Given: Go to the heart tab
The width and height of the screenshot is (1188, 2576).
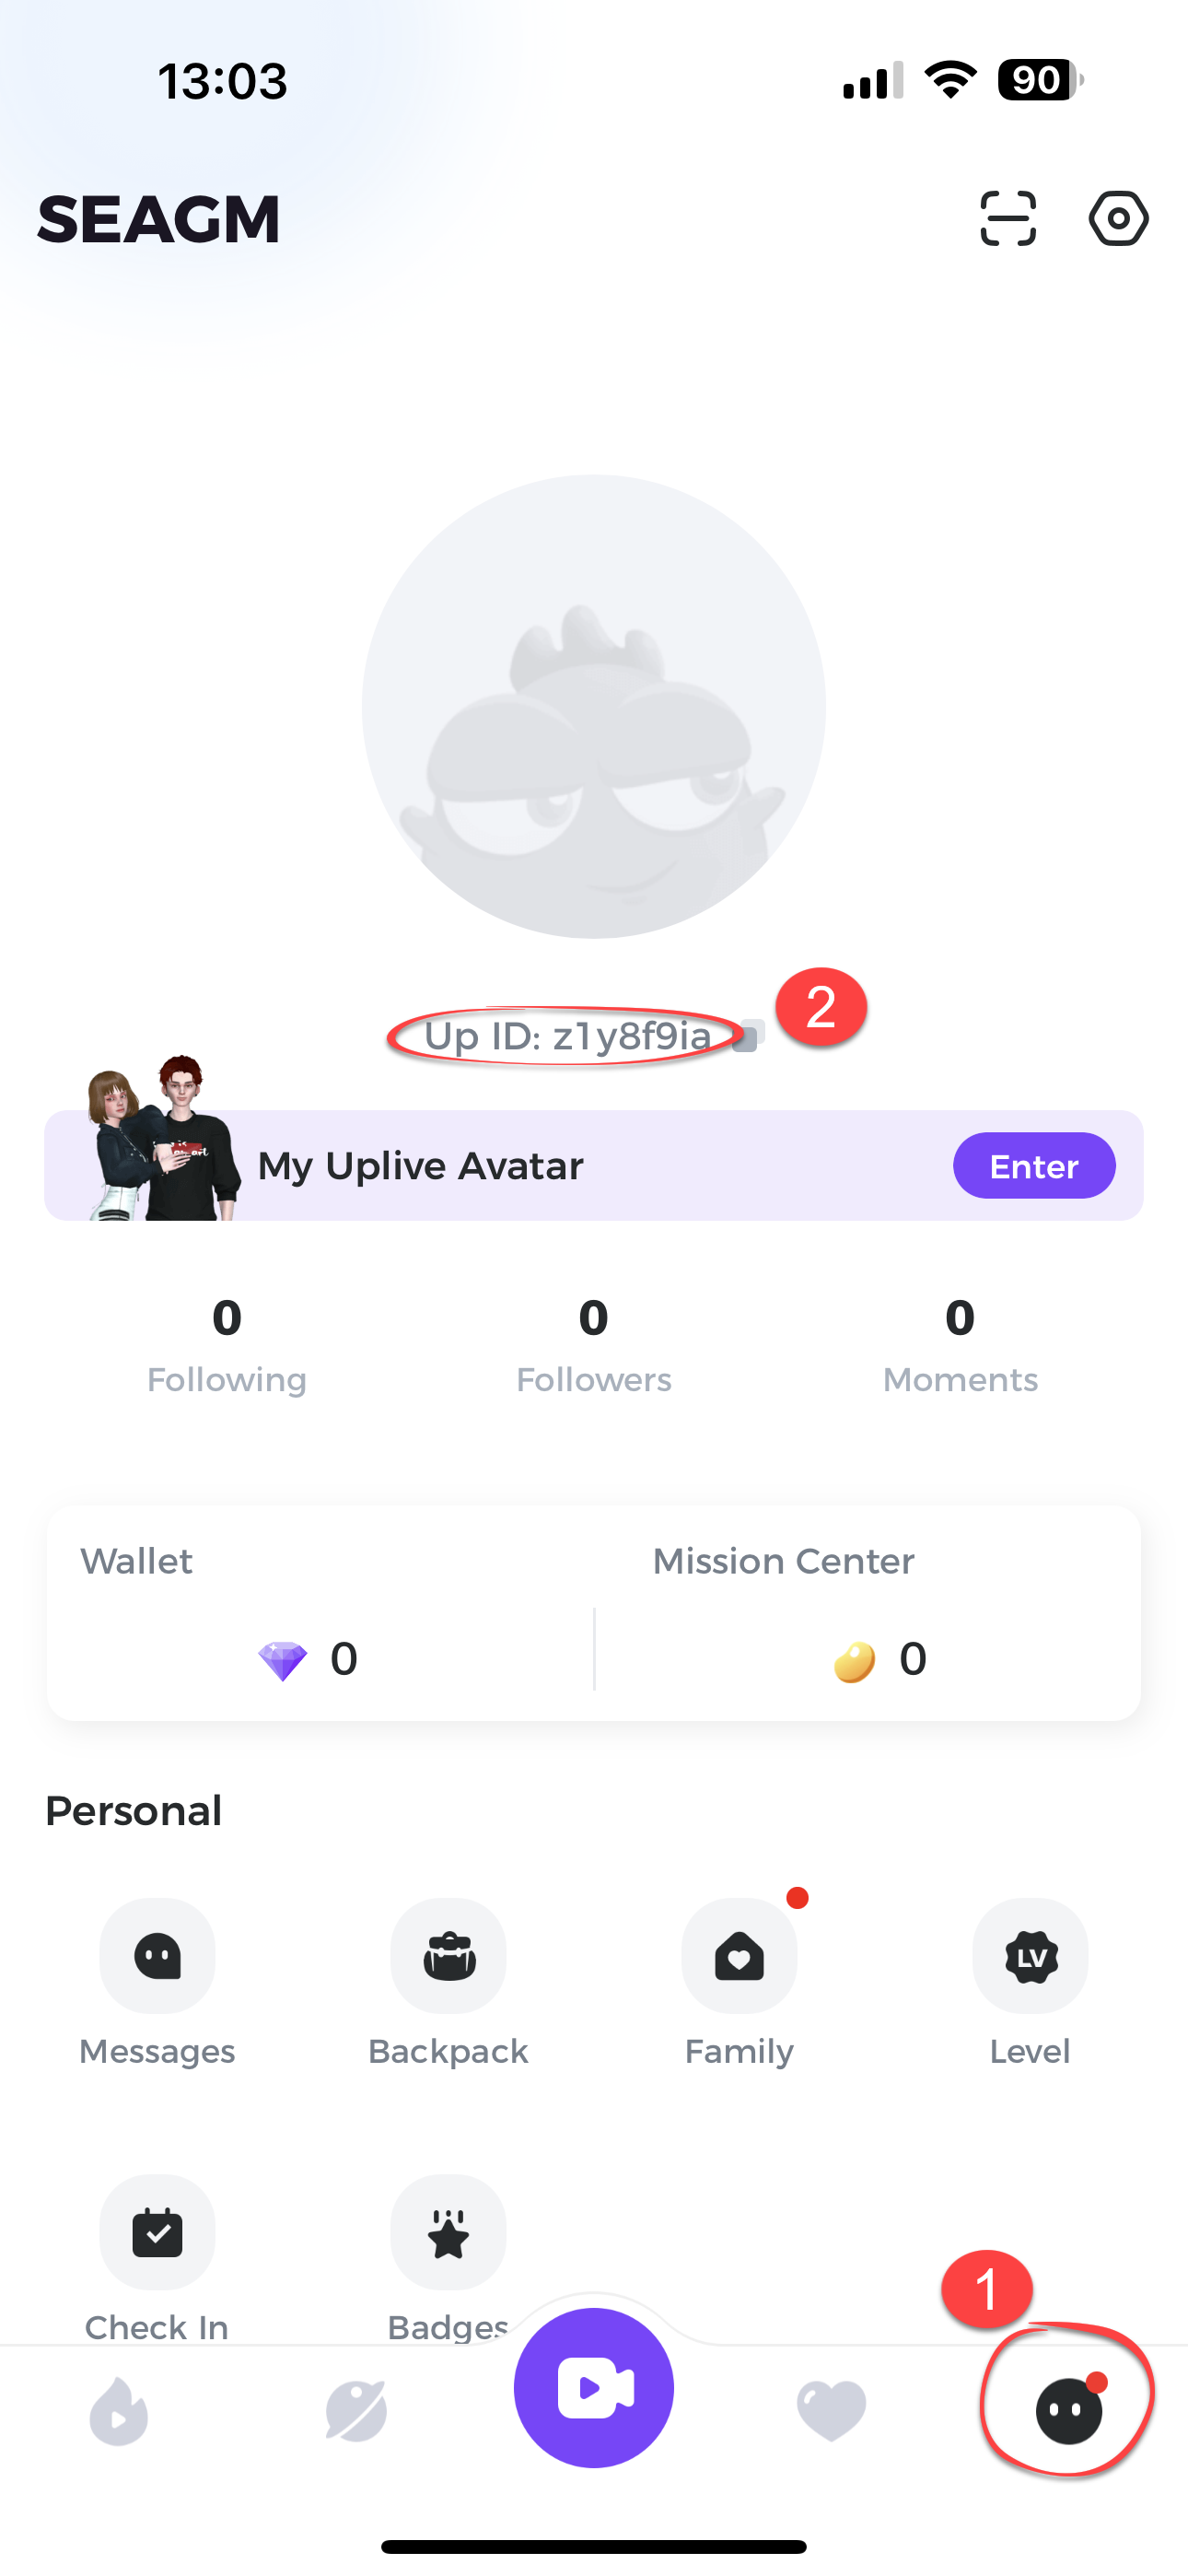Looking at the screenshot, I should pyautogui.click(x=831, y=2410).
